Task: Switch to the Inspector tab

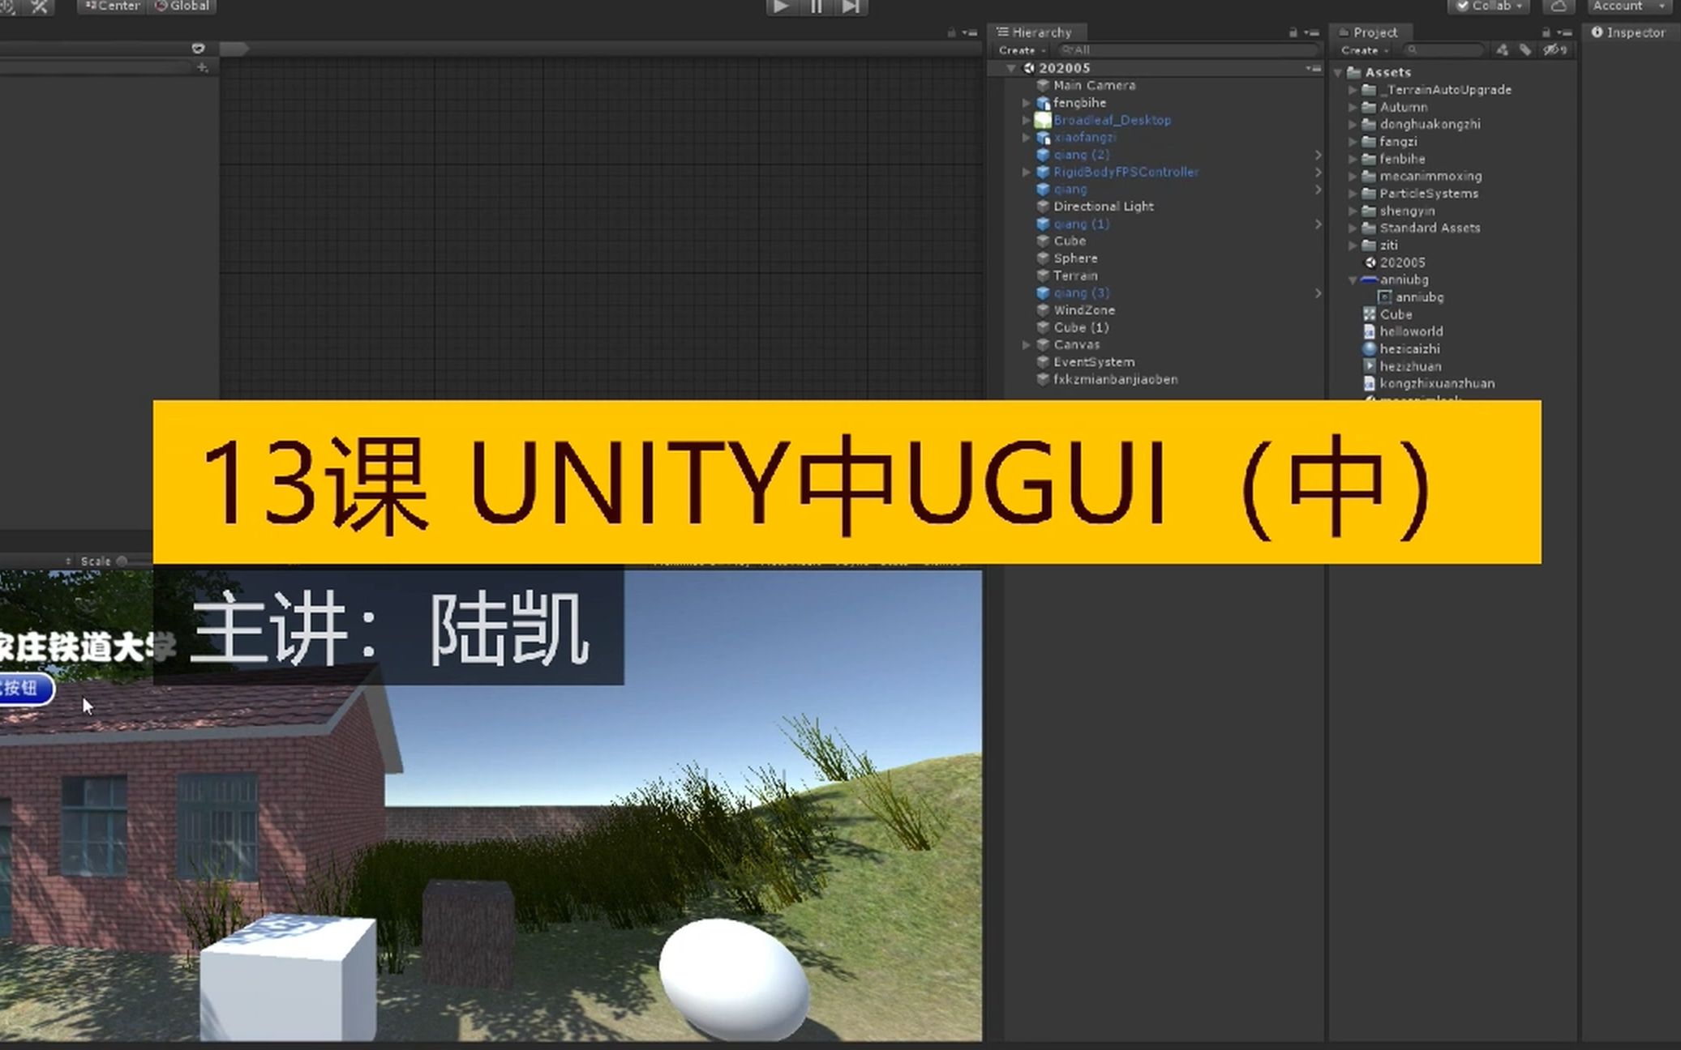Action: (x=1629, y=32)
